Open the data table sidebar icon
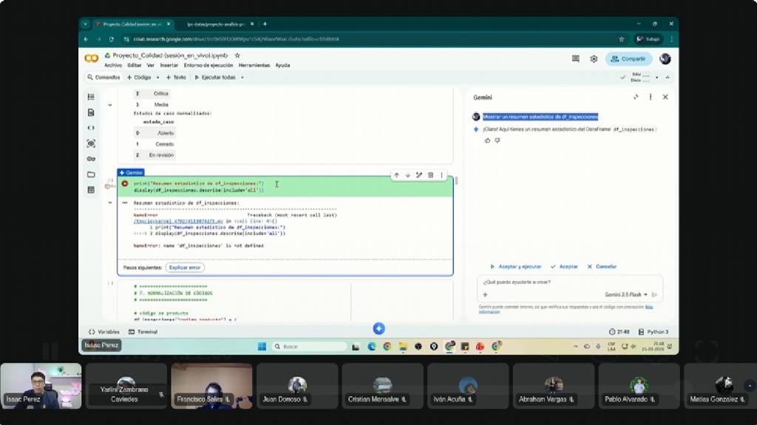This screenshot has height=425, width=757. [x=91, y=190]
